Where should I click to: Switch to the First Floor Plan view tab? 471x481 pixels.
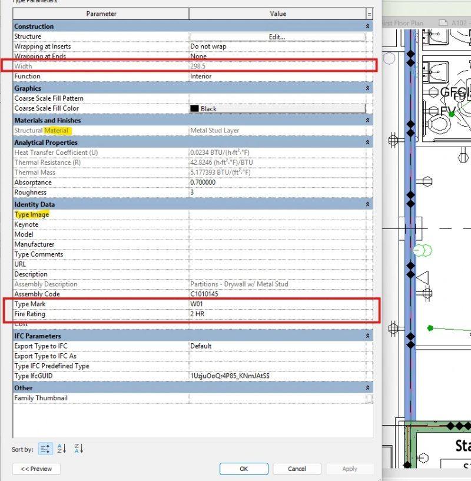403,23
